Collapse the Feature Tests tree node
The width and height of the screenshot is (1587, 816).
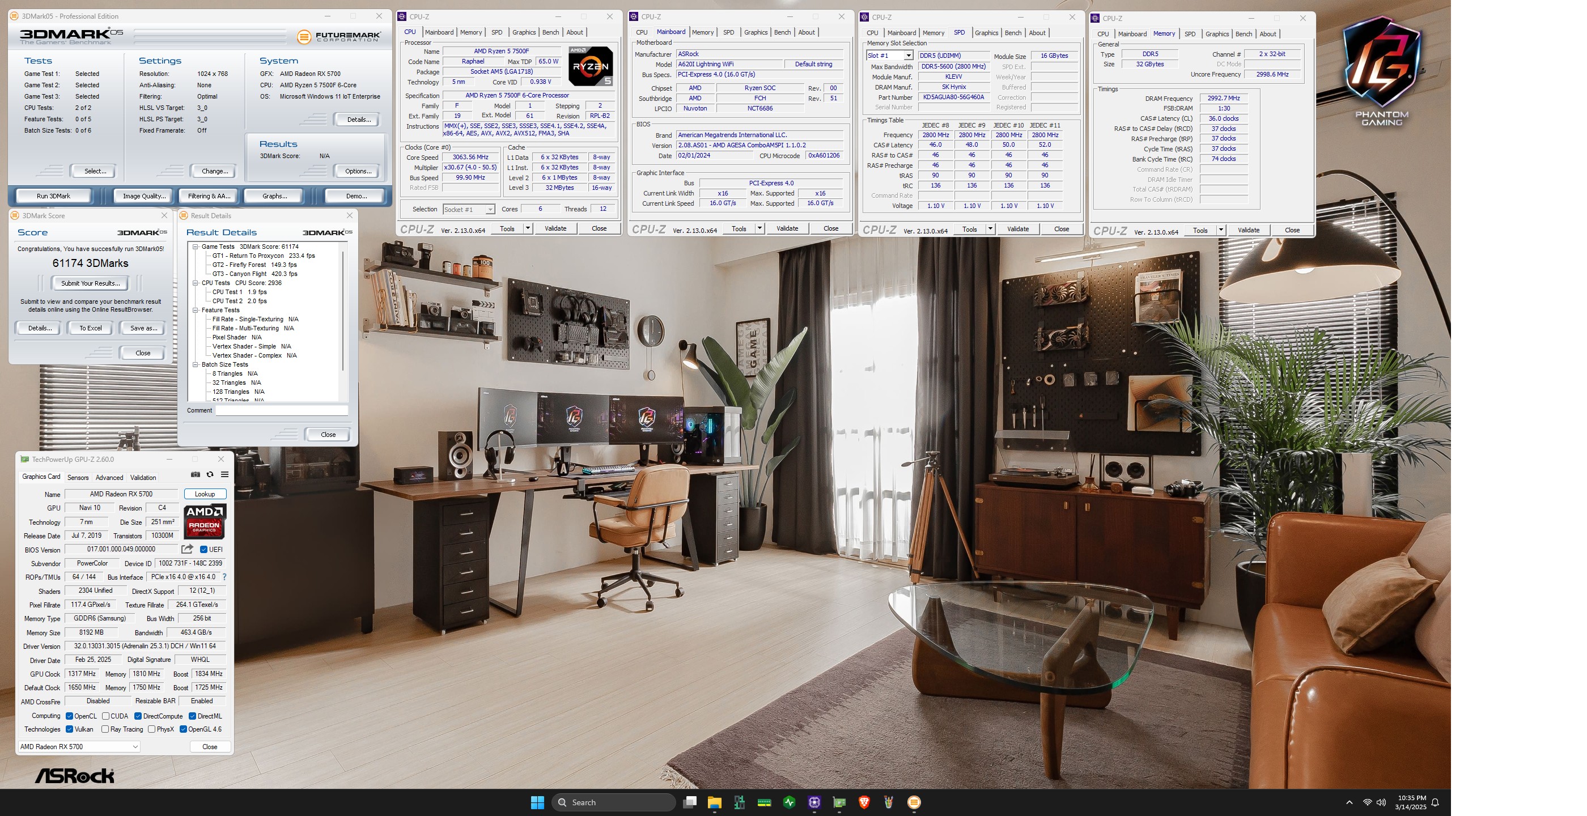click(196, 310)
